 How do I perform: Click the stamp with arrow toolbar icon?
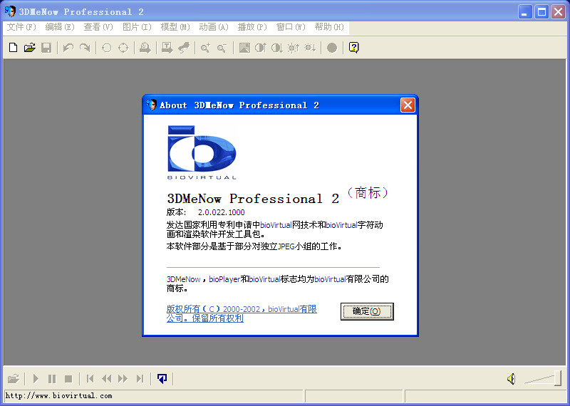(x=145, y=48)
